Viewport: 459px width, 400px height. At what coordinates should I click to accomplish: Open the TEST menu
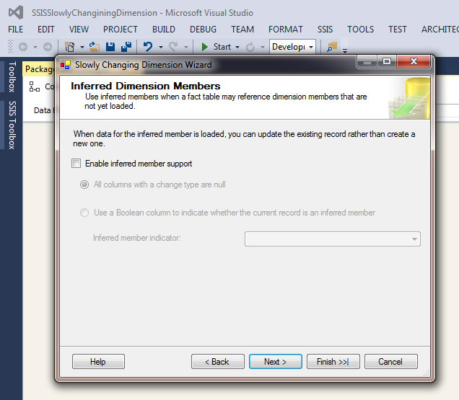point(397,30)
